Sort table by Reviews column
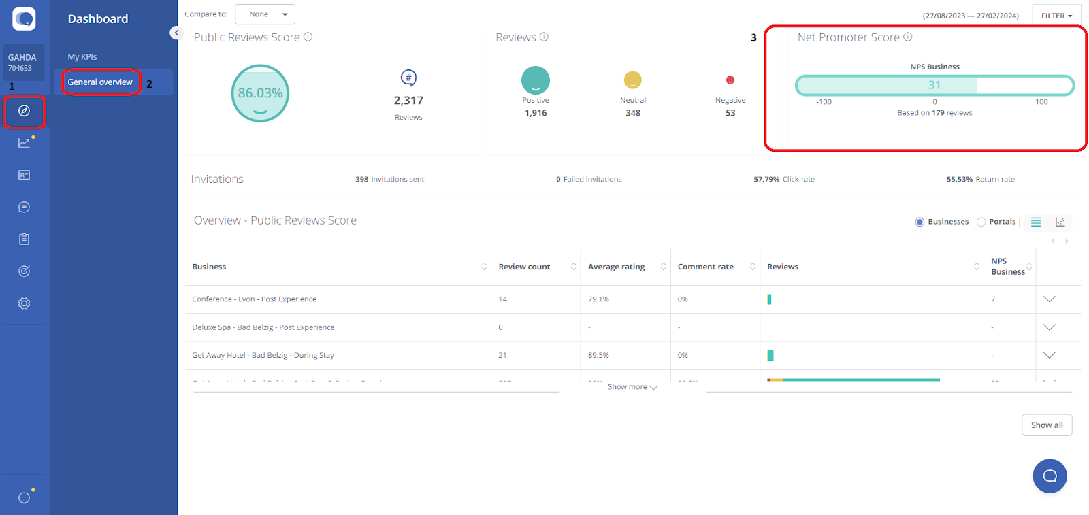The image size is (1089, 515). point(977,267)
